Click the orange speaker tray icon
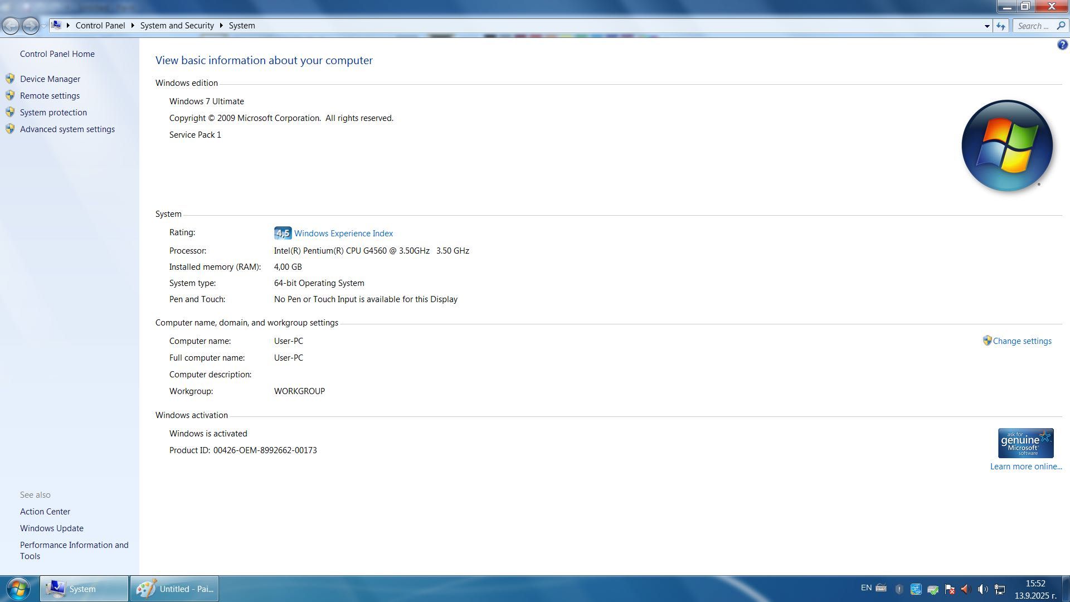The image size is (1070, 602). [966, 589]
